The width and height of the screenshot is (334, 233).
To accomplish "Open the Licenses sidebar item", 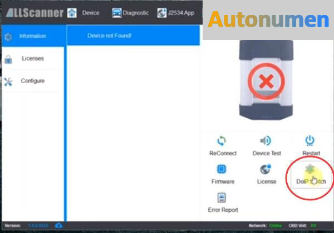I will click(x=33, y=58).
